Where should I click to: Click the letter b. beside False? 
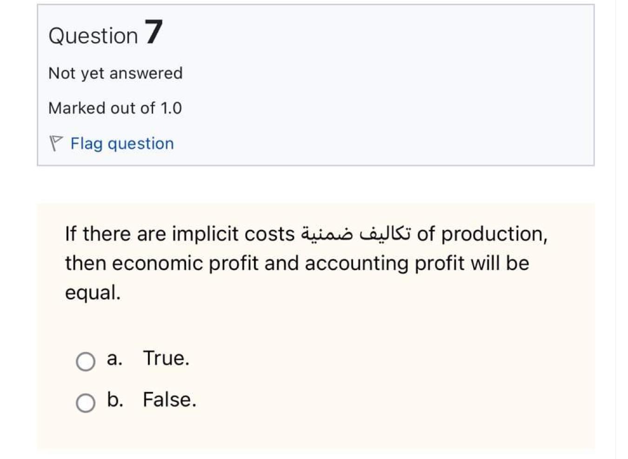pos(115,399)
